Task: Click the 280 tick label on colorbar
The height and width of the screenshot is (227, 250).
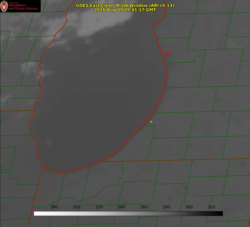Action: click(166, 207)
